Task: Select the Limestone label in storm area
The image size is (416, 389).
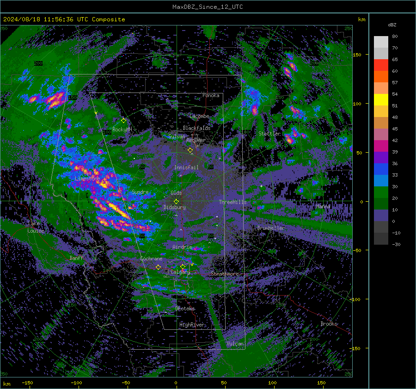Action: [87, 179]
